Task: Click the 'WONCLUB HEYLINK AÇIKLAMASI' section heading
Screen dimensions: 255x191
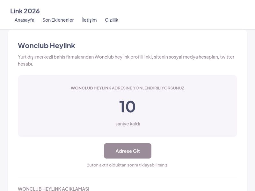Action: 54,189
